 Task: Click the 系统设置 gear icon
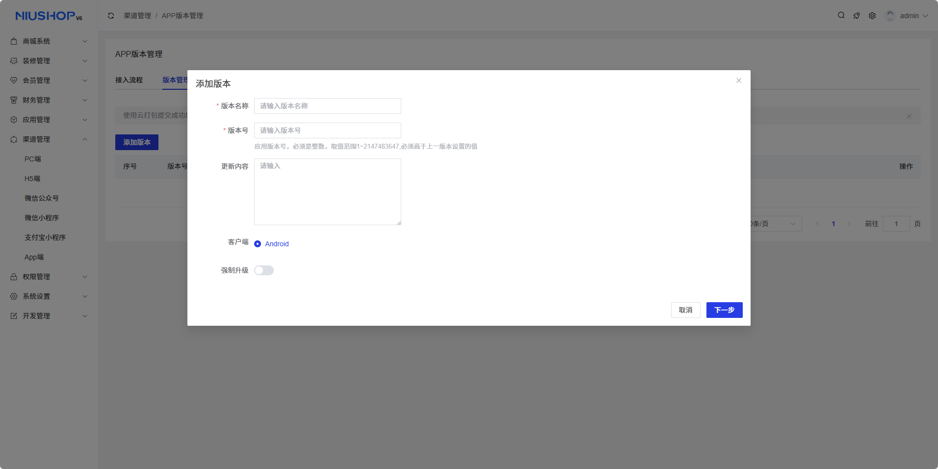pos(14,296)
